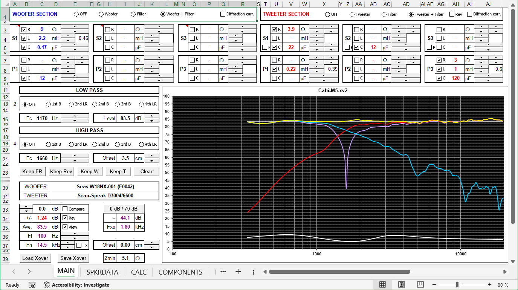The image size is (518, 290).
Task: Increase woofer P1 capacitor value spinner
Action: pos(75,76)
